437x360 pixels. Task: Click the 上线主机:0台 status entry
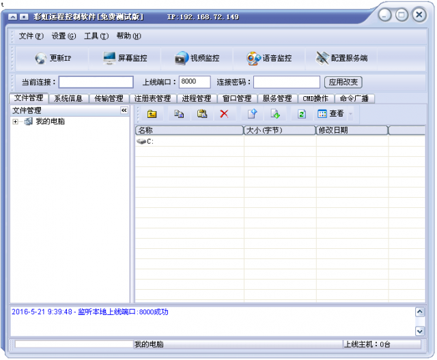(367, 345)
